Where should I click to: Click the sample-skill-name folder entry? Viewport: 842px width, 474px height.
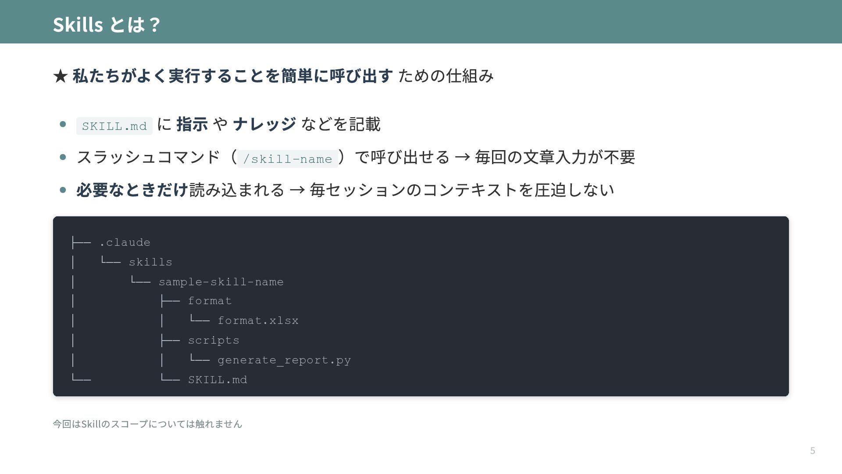coord(221,282)
